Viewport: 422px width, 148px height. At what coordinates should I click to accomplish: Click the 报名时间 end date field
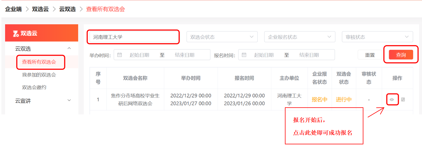point(309,55)
